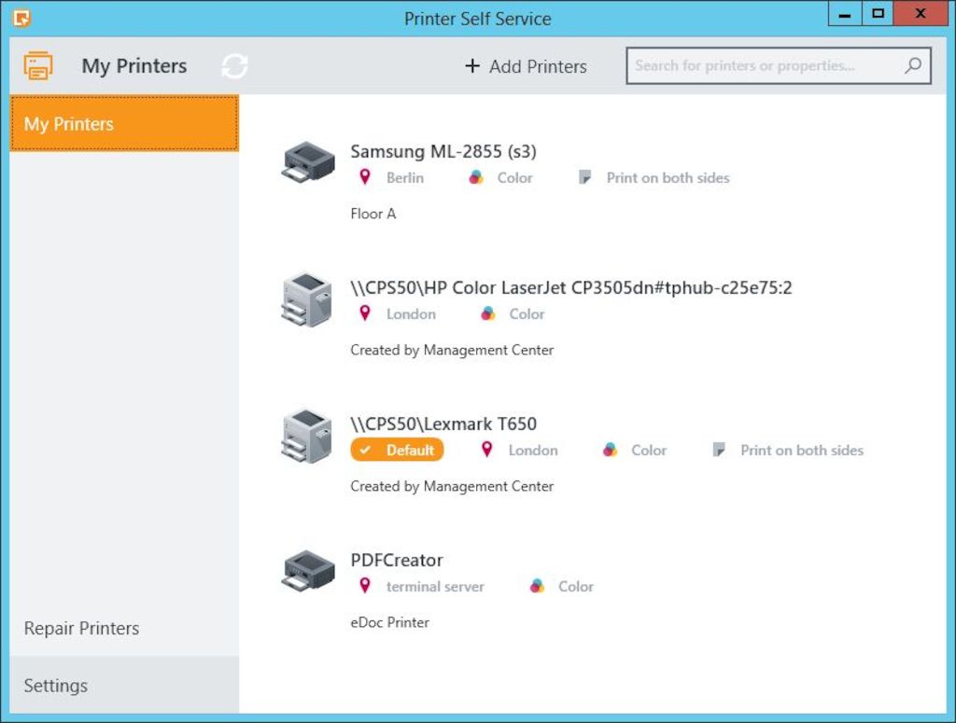This screenshot has height=723, width=956.
Task: Click HP LaserJet's Created by Management Center text
Action: (x=452, y=350)
